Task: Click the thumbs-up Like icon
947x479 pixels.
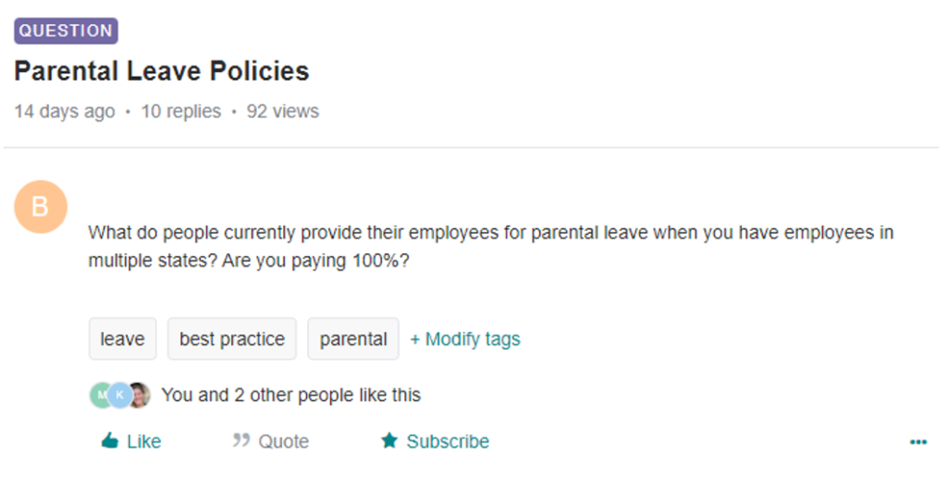Action: pyautogui.click(x=110, y=440)
